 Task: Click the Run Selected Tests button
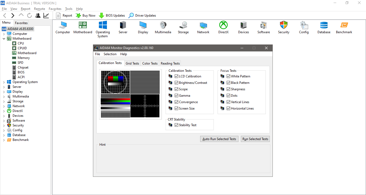(255, 139)
